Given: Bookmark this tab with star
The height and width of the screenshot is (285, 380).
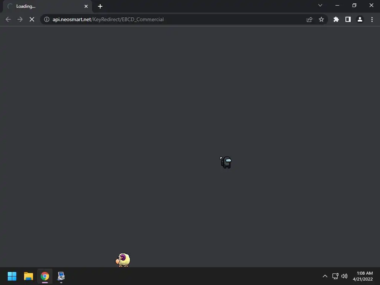Looking at the screenshot, I should tap(321, 19).
